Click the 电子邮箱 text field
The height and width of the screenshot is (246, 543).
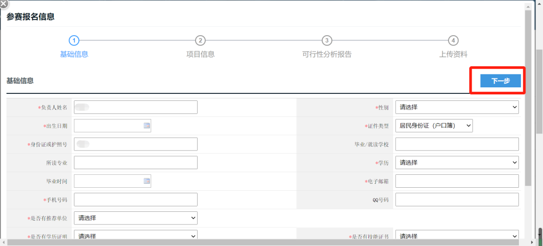(x=457, y=181)
